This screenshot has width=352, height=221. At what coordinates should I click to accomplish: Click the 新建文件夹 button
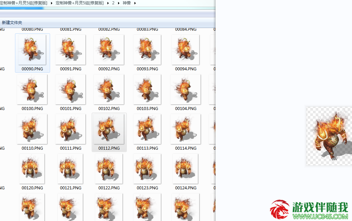(12, 22)
